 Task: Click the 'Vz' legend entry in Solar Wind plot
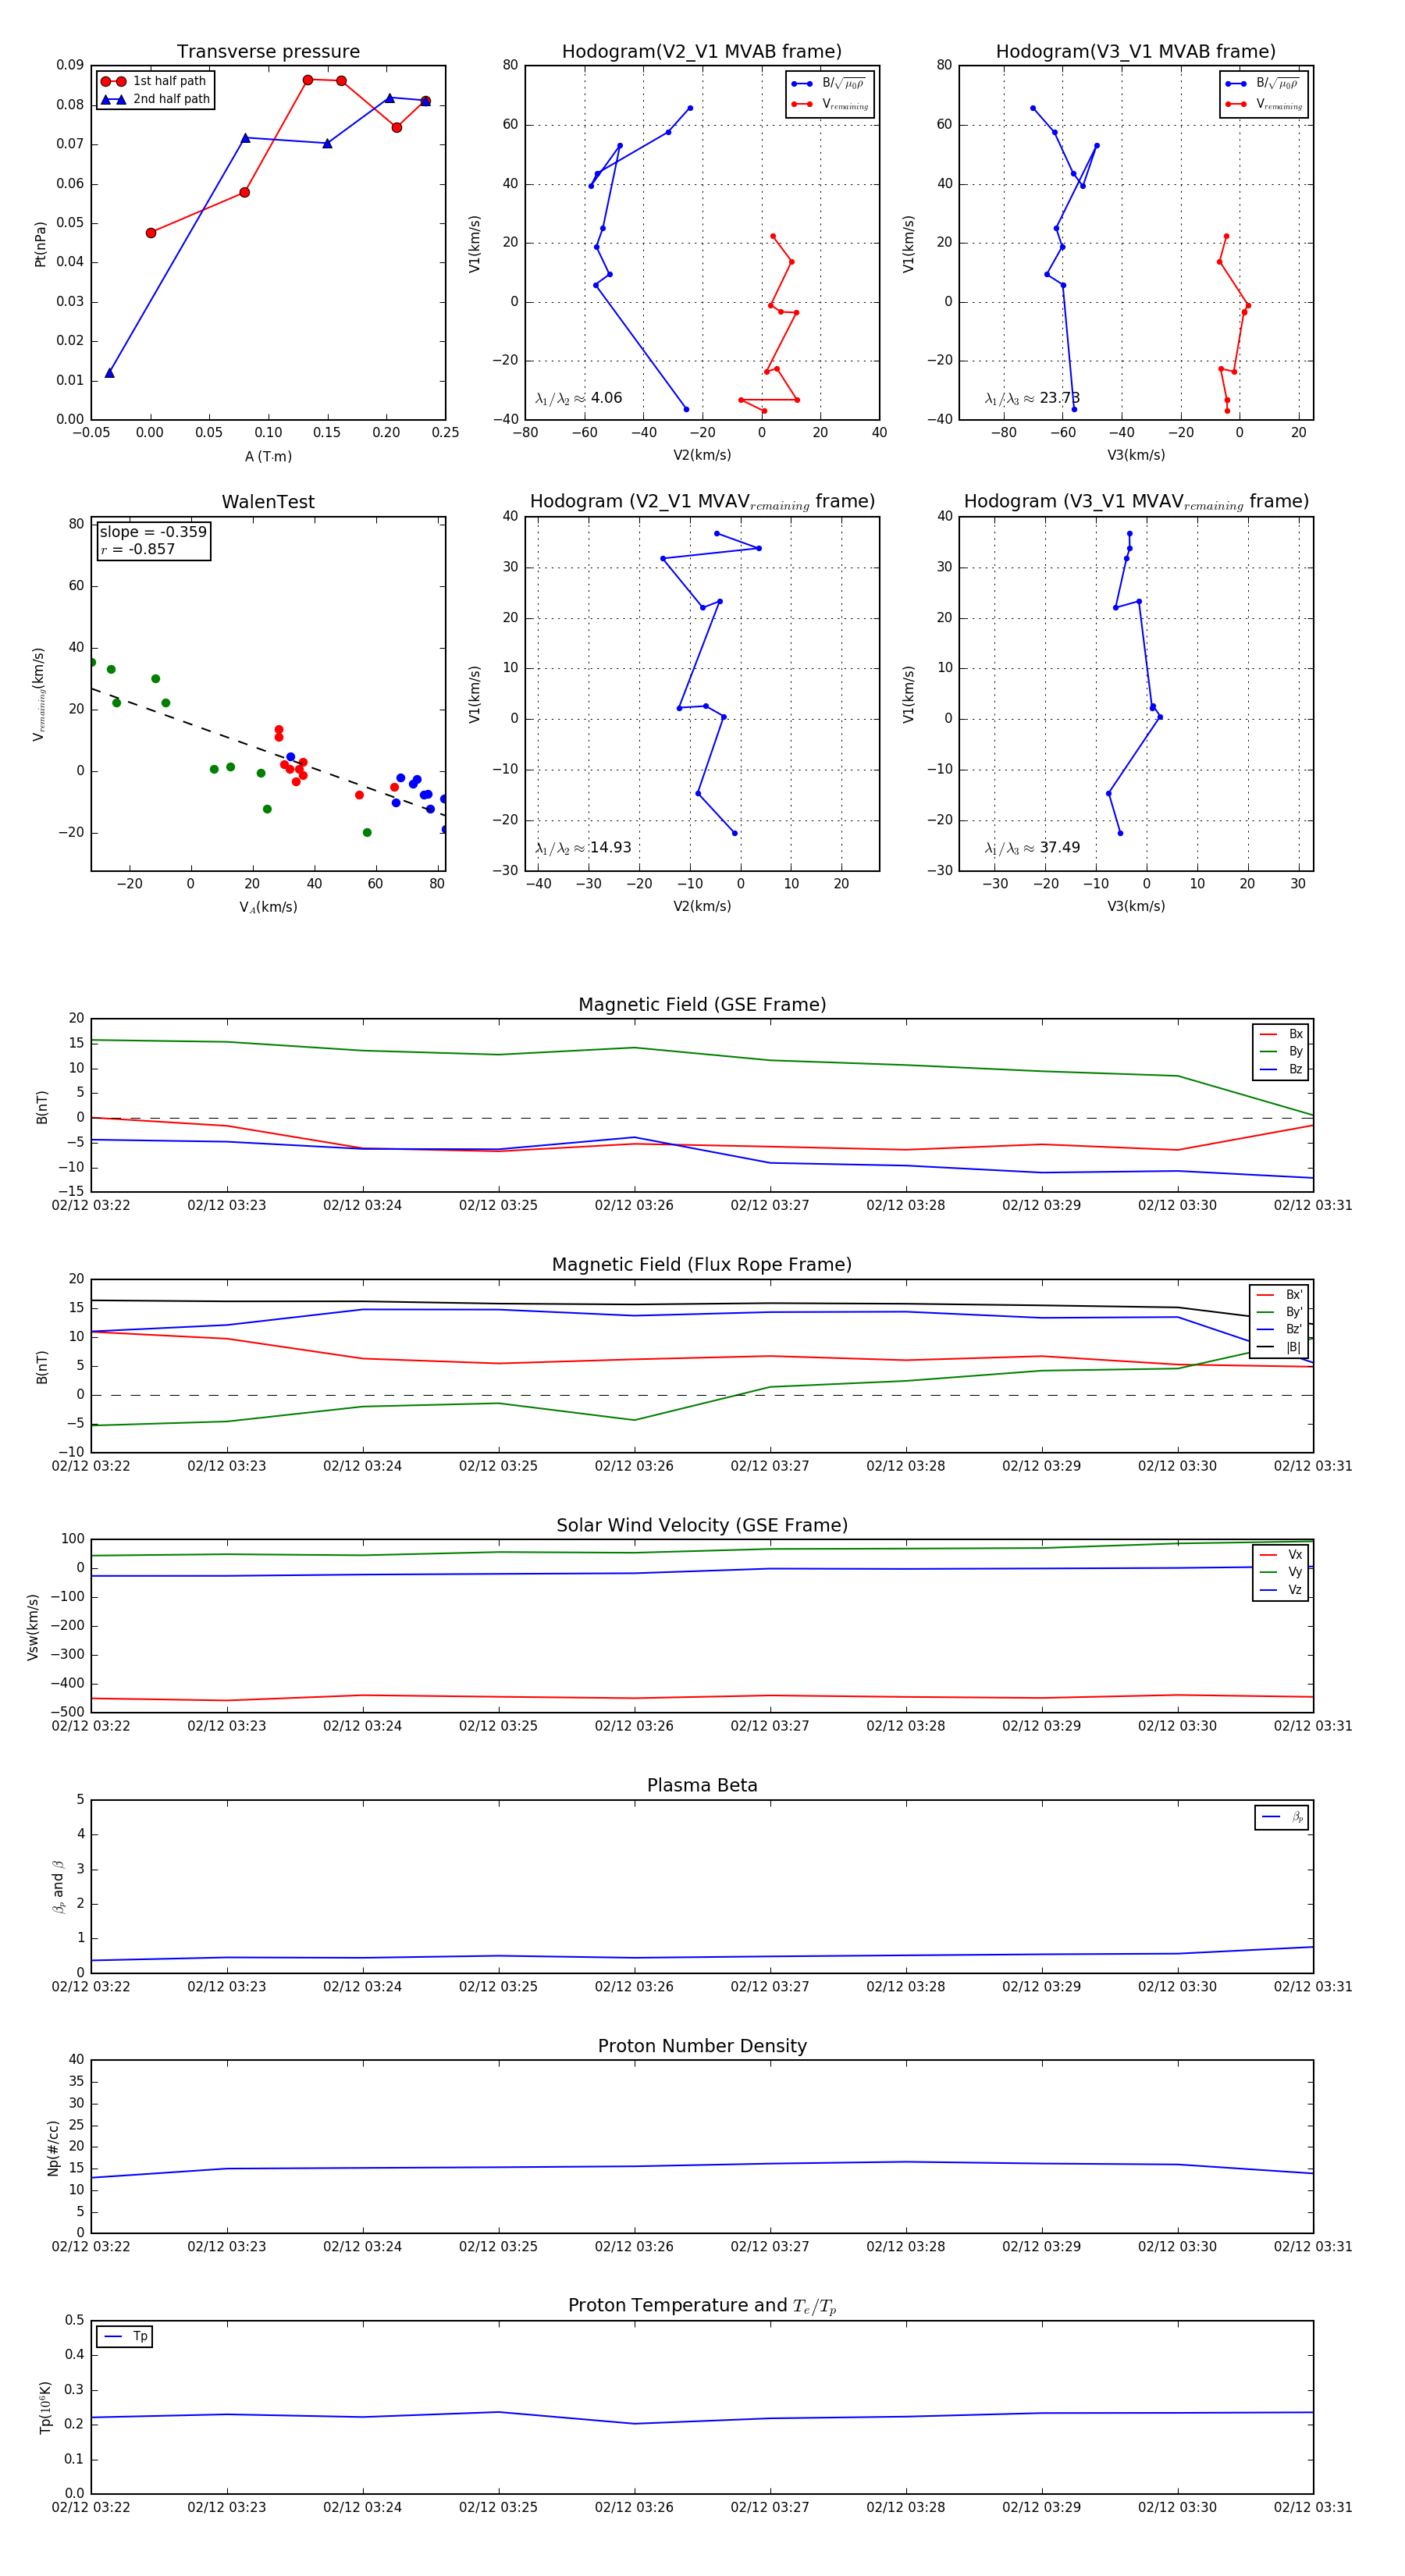pos(1281,1590)
